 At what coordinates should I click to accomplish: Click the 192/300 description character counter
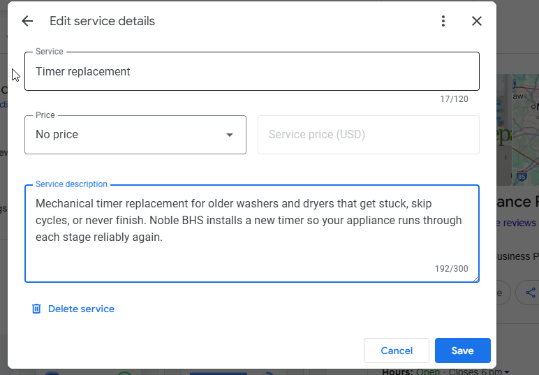pyautogui.click(x=451, y=269)
